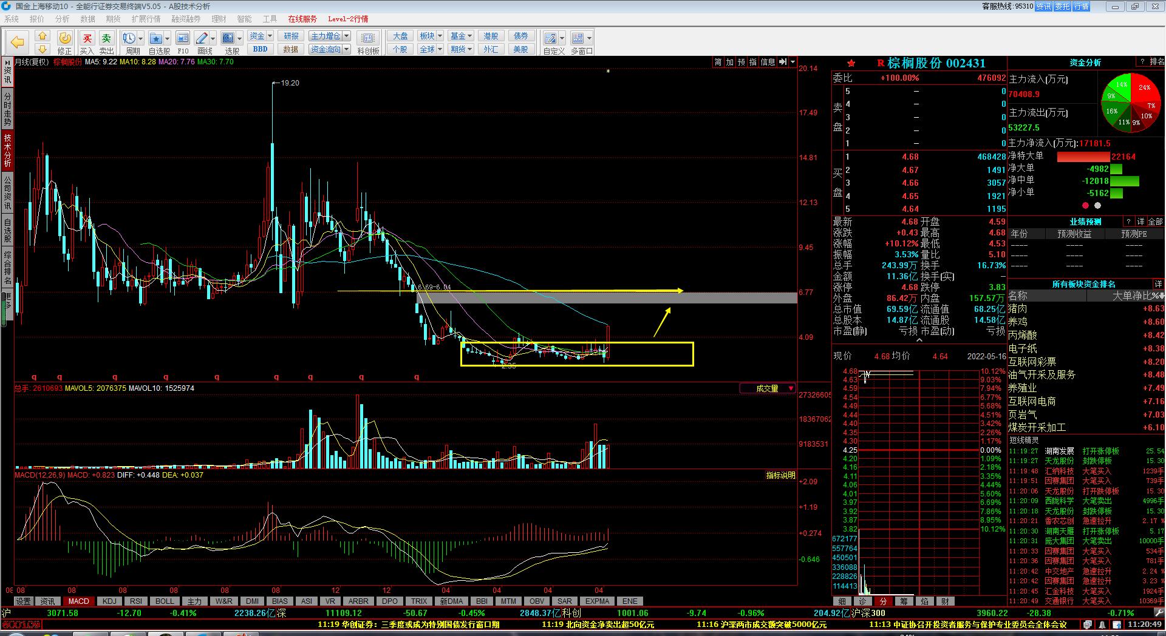Image resolution: width=1166 pixels, height=636 pixels.
Task: Click the 指标说明 indicator description link
Action: (780, 475)
